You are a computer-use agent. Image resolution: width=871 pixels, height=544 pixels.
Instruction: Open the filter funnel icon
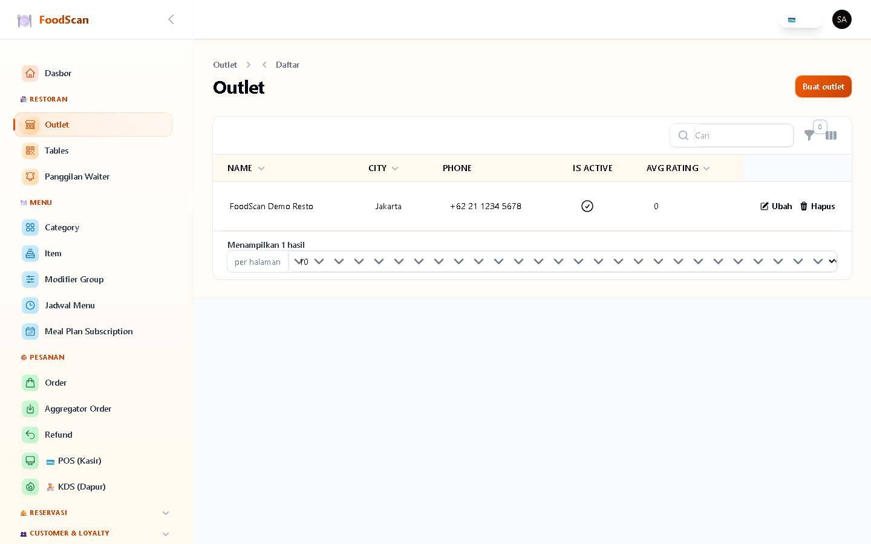click(809, 135)
